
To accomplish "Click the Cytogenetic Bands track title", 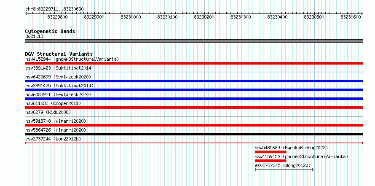I will (50, 31).
